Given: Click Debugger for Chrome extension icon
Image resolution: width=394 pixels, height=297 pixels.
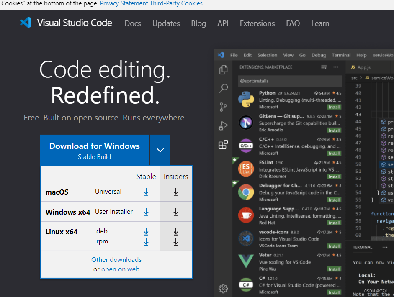Looking at the screenshot, I should (x=246, y=192).
